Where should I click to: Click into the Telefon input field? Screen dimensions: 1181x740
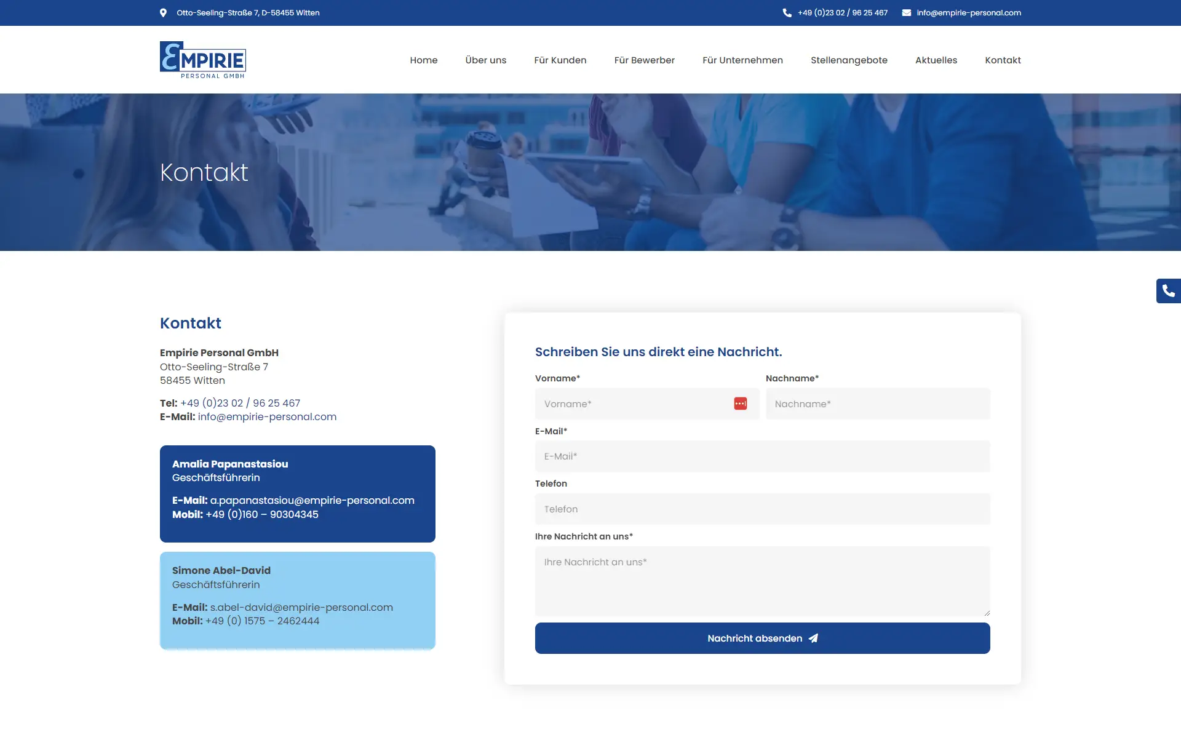[762, 509]
